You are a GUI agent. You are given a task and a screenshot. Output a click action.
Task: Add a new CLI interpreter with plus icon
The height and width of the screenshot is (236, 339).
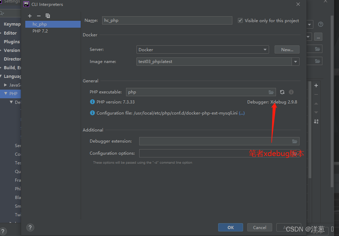[x=30, y=16]
